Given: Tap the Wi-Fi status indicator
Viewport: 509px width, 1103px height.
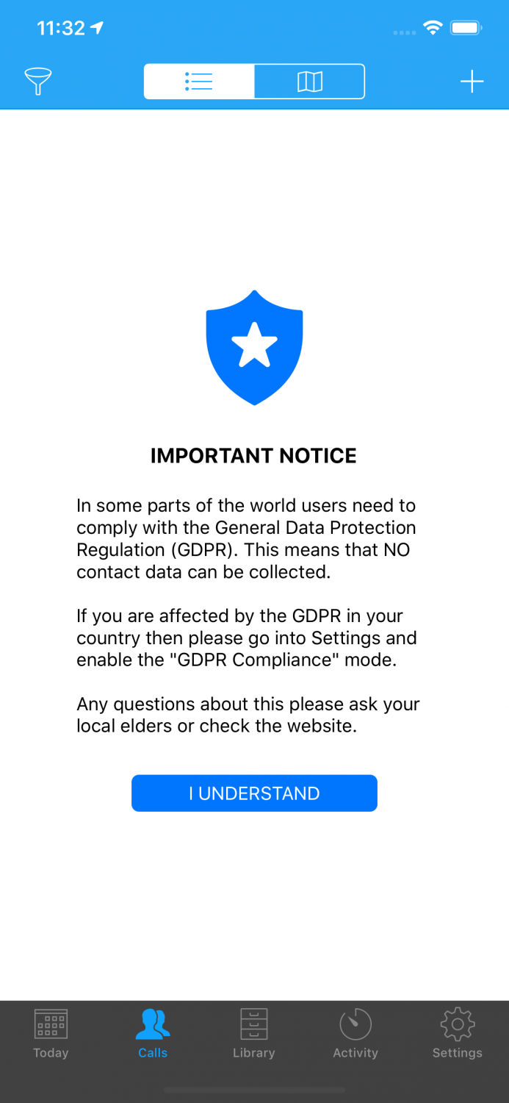Looking at the screenshot, I should pos(433,27).
